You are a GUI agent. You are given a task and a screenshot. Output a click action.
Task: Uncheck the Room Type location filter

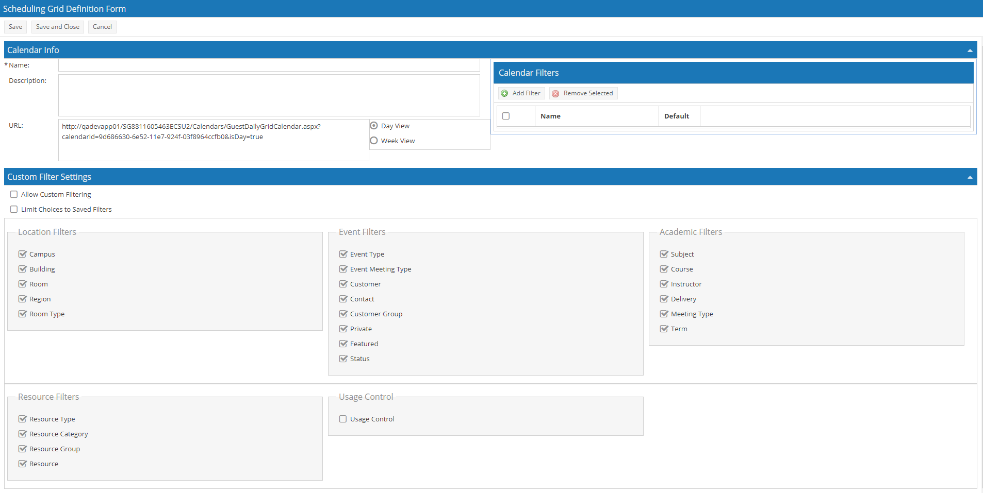[23, 314]
